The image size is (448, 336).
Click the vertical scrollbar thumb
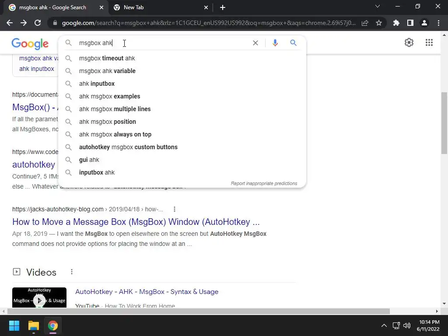click(x=444, y=123)
